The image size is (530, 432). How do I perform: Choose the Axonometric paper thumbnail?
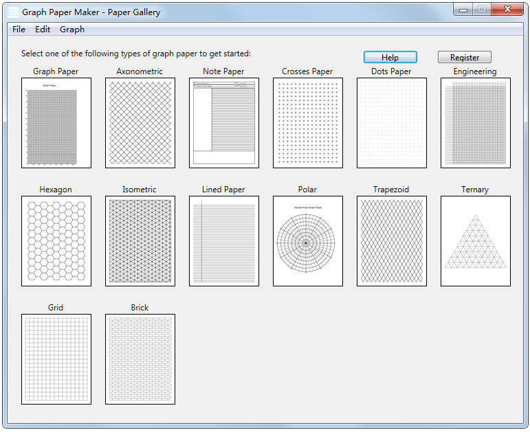point(140,123)
